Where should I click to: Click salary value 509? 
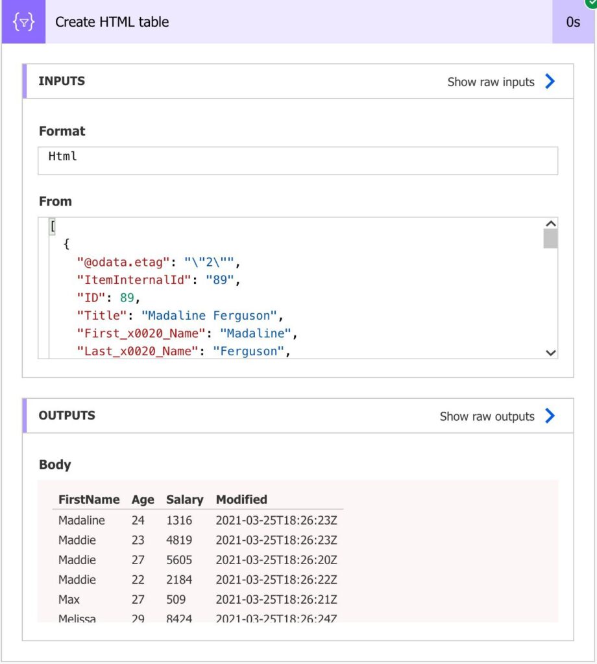pyautogui.click(x=176, y=599)
